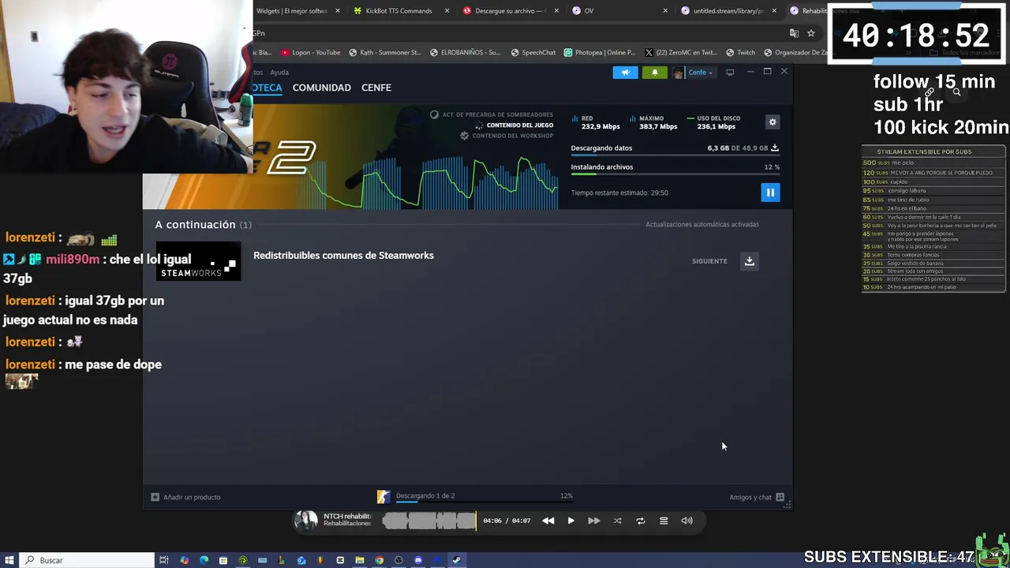Click the plus icon beside Añadir un producto

click(x=155, y=497)
